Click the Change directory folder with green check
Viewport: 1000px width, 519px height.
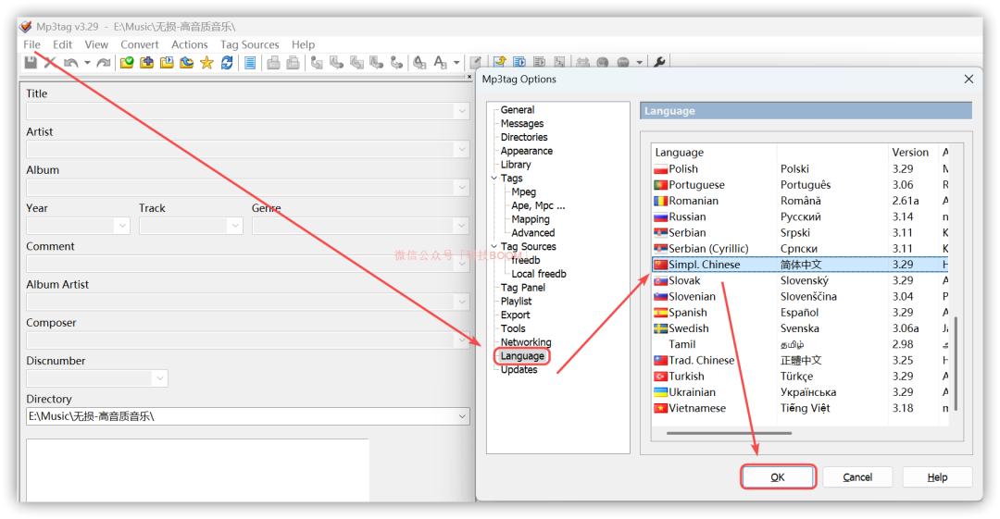(127, 63)
